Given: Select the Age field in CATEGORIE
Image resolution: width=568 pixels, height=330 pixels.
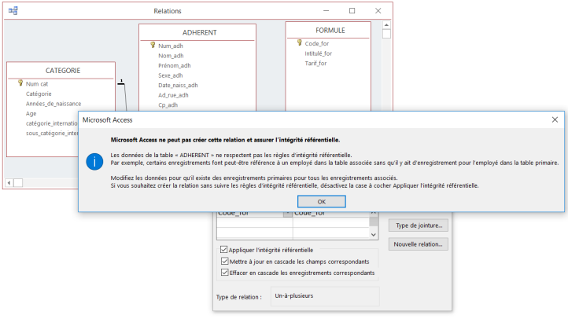Looking at the screenshot, I should click(31, 113).
